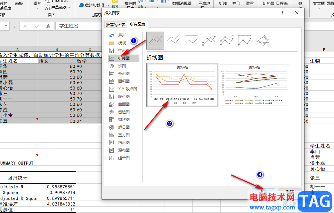The image size is (334, 213).
Task: Choose the 曲面图 surface chart category
Action: (123, 104)
